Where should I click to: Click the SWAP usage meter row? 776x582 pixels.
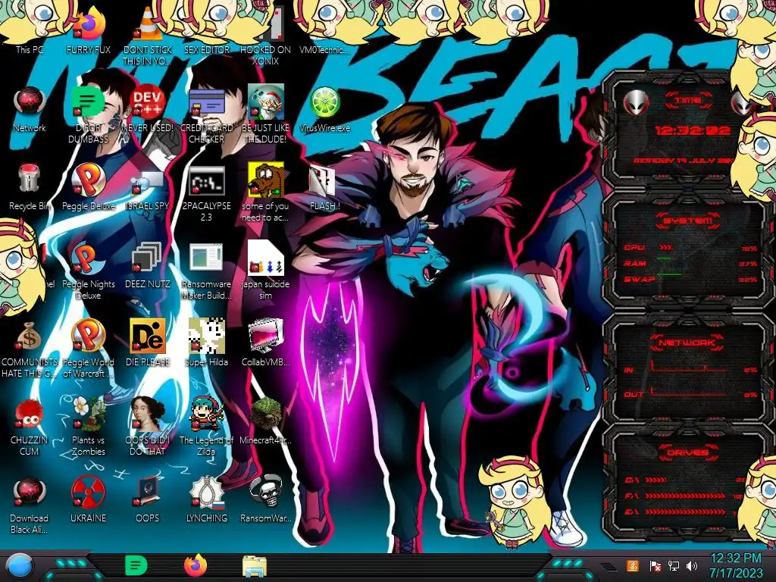click(x=690, y=279)
